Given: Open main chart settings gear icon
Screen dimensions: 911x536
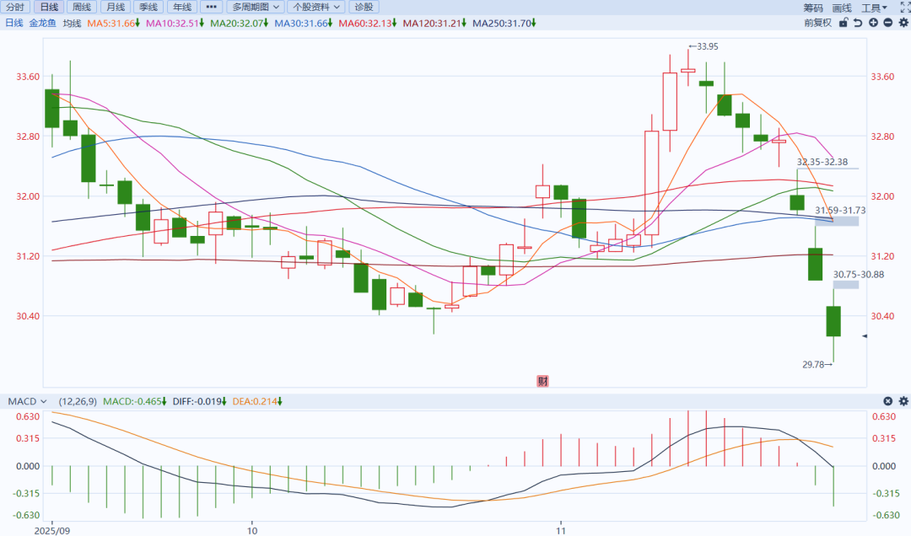Looking at the screenshot, I should pyautogui.click(x=903, y=23).
